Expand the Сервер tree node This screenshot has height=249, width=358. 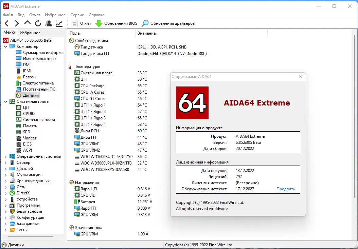pos(6,162)
